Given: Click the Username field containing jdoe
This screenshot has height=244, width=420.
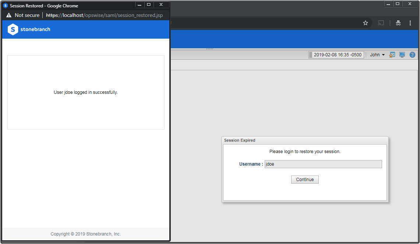Looking at the screenshot, I should [x=323, y=164].
